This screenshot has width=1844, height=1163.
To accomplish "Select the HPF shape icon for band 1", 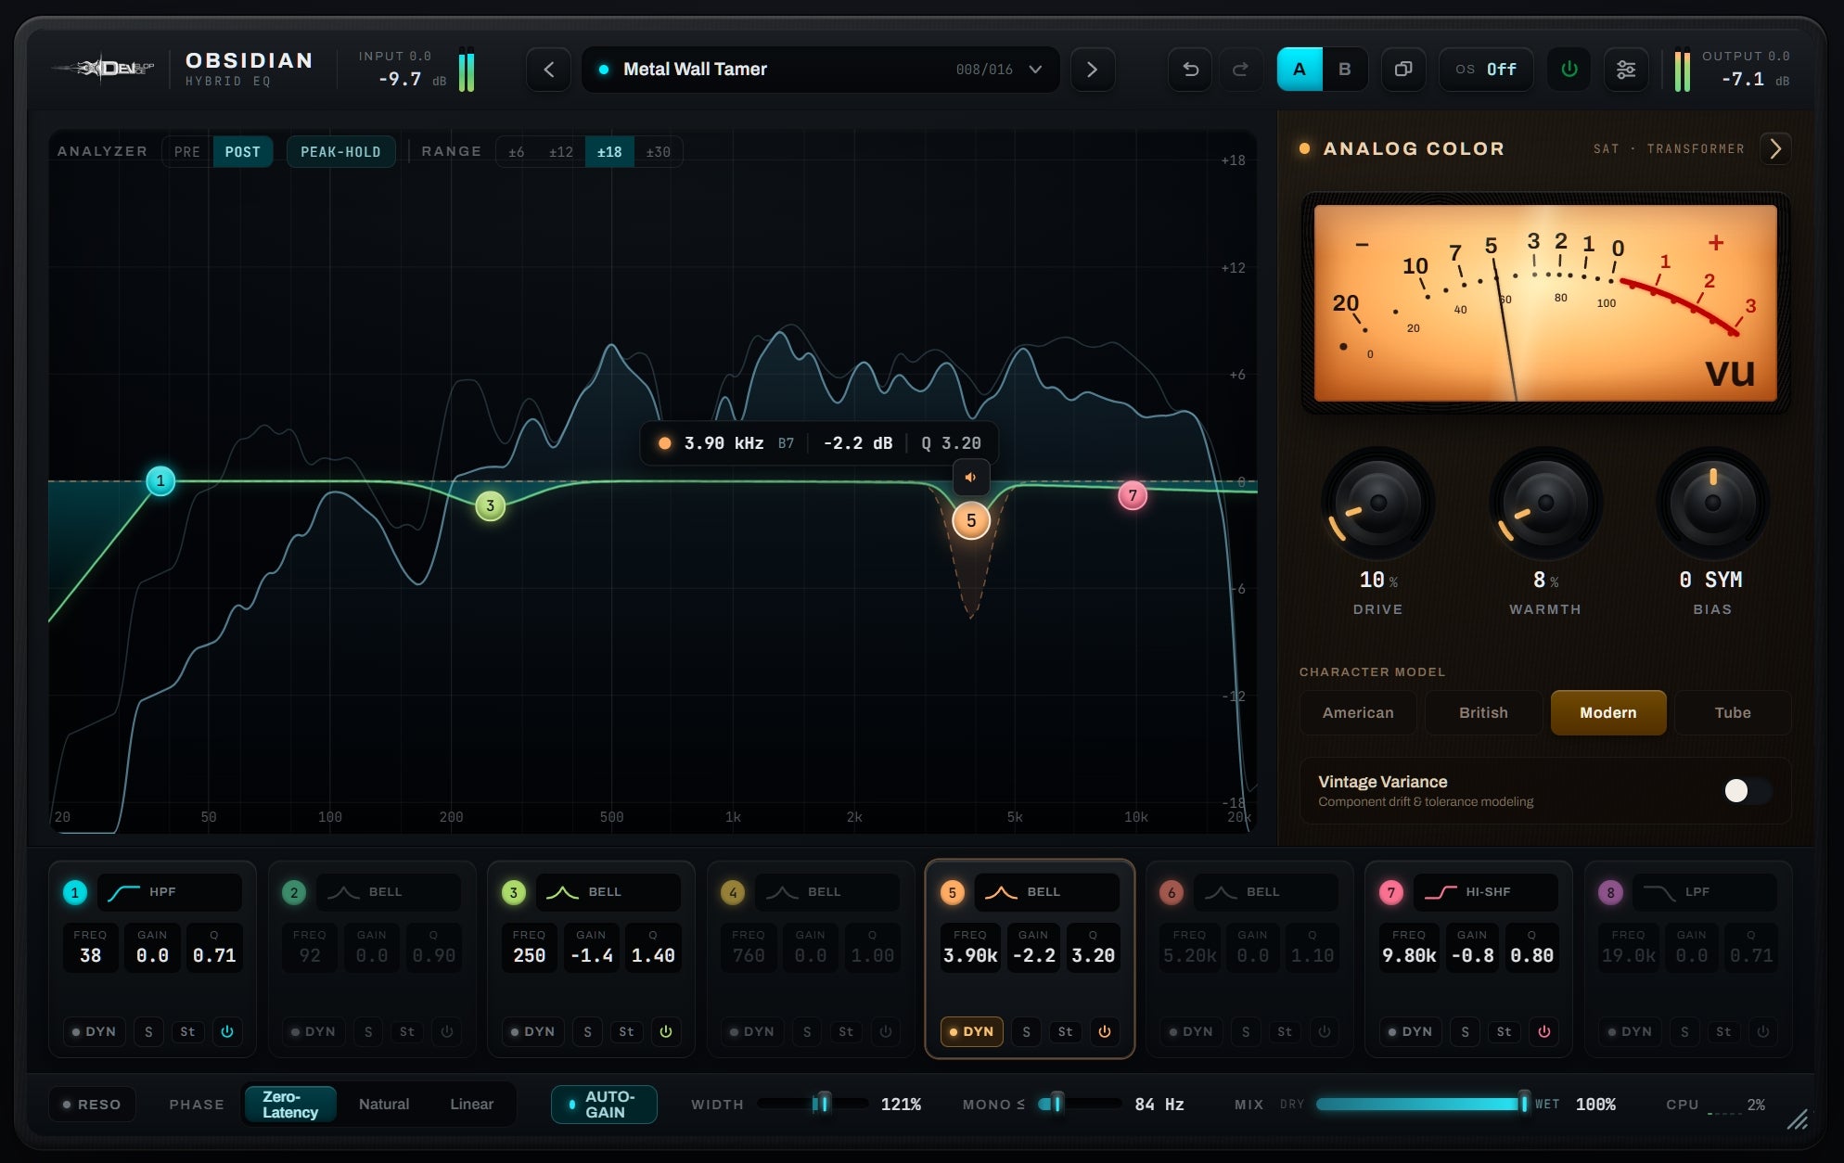I will point(124,892).
